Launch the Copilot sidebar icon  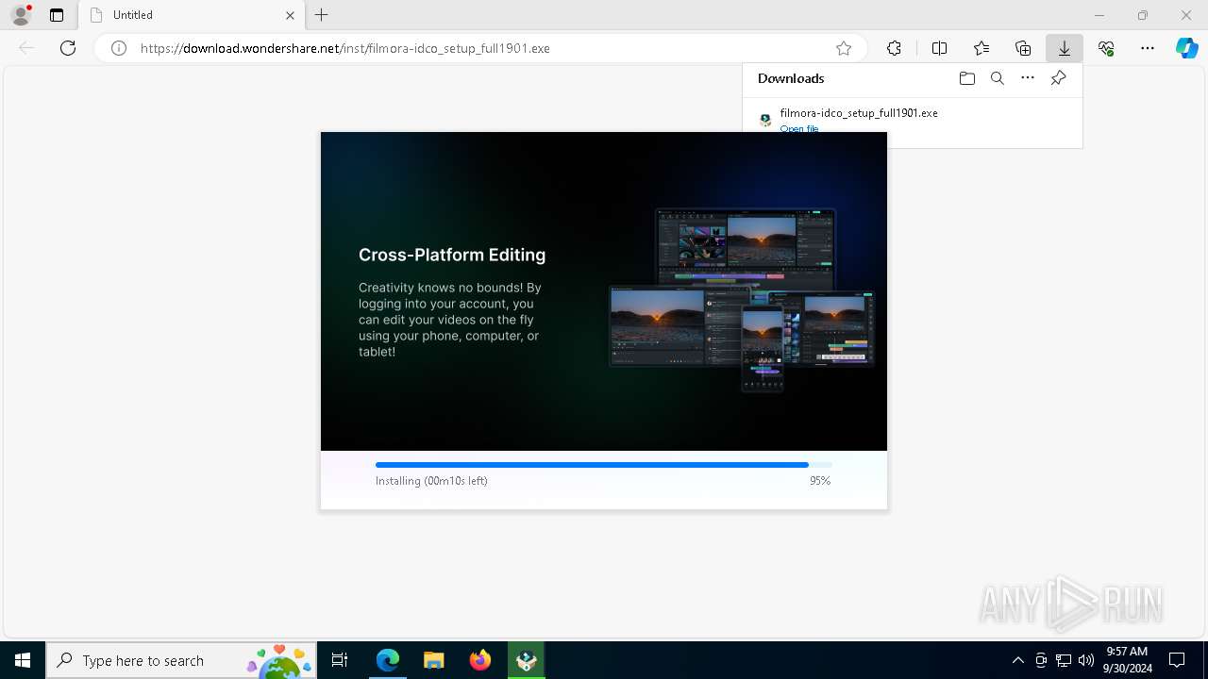(x=1187, y=48)
